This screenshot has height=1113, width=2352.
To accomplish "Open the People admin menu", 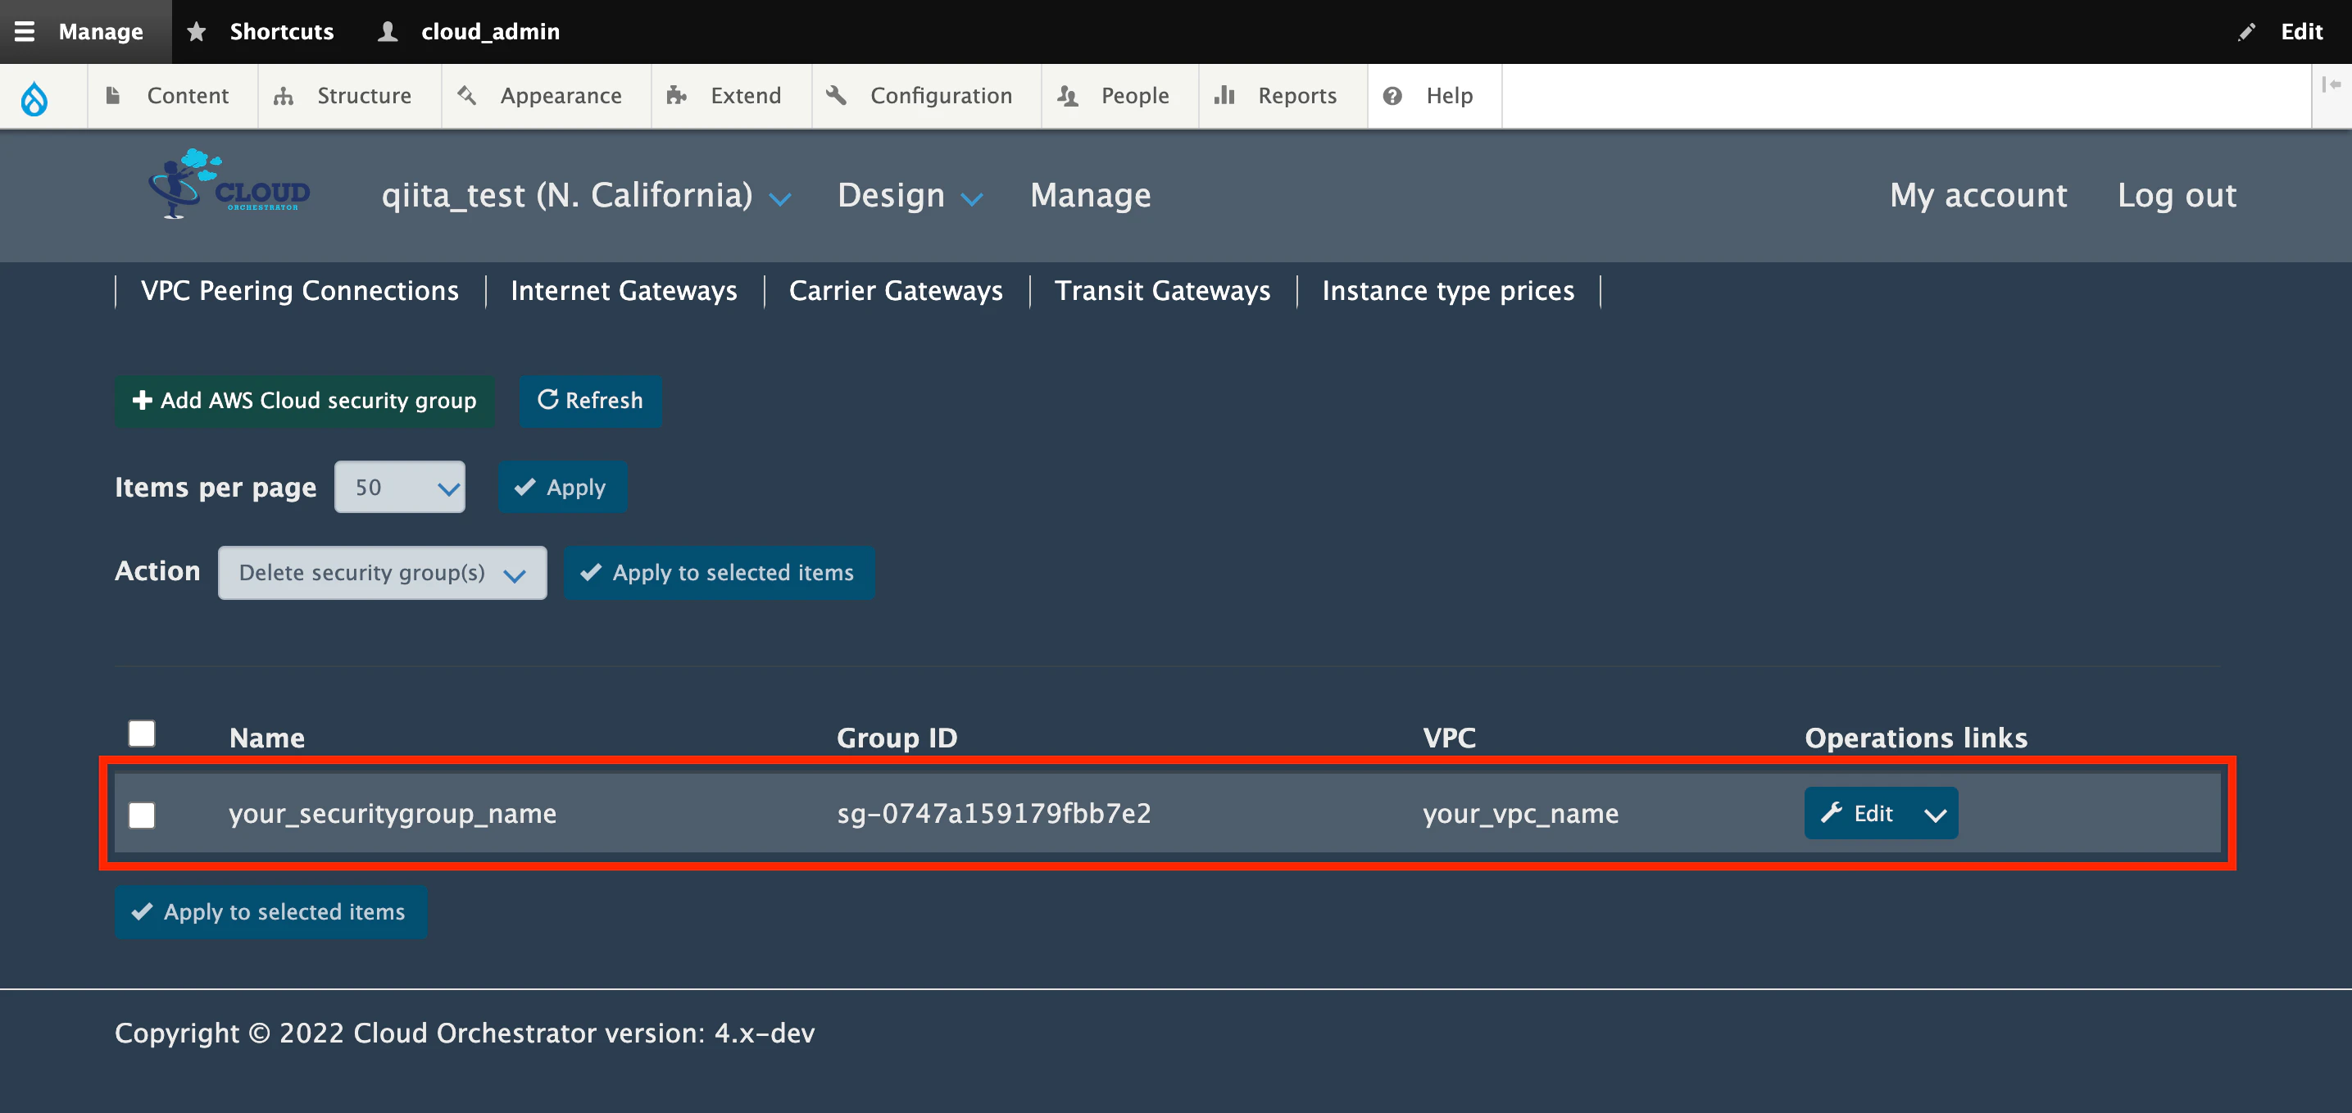I will (x=1119, y=96).
